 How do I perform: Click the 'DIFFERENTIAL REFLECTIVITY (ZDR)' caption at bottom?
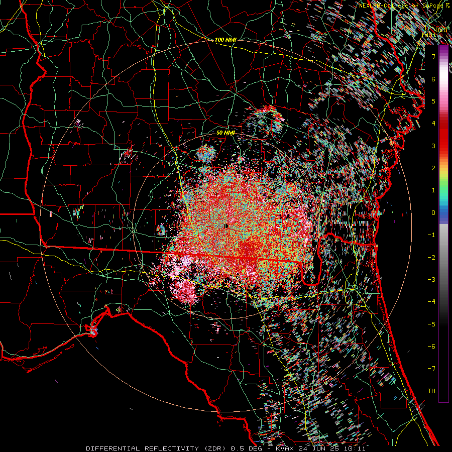pos(157,448)
